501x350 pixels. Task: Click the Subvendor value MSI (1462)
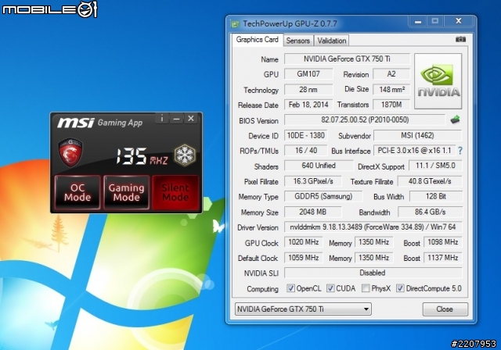(417, 135)
